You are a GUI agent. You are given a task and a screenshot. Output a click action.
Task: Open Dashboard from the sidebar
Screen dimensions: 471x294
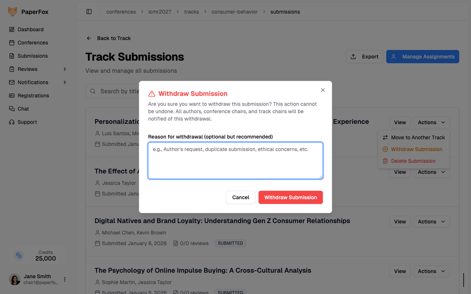(31, 29)
